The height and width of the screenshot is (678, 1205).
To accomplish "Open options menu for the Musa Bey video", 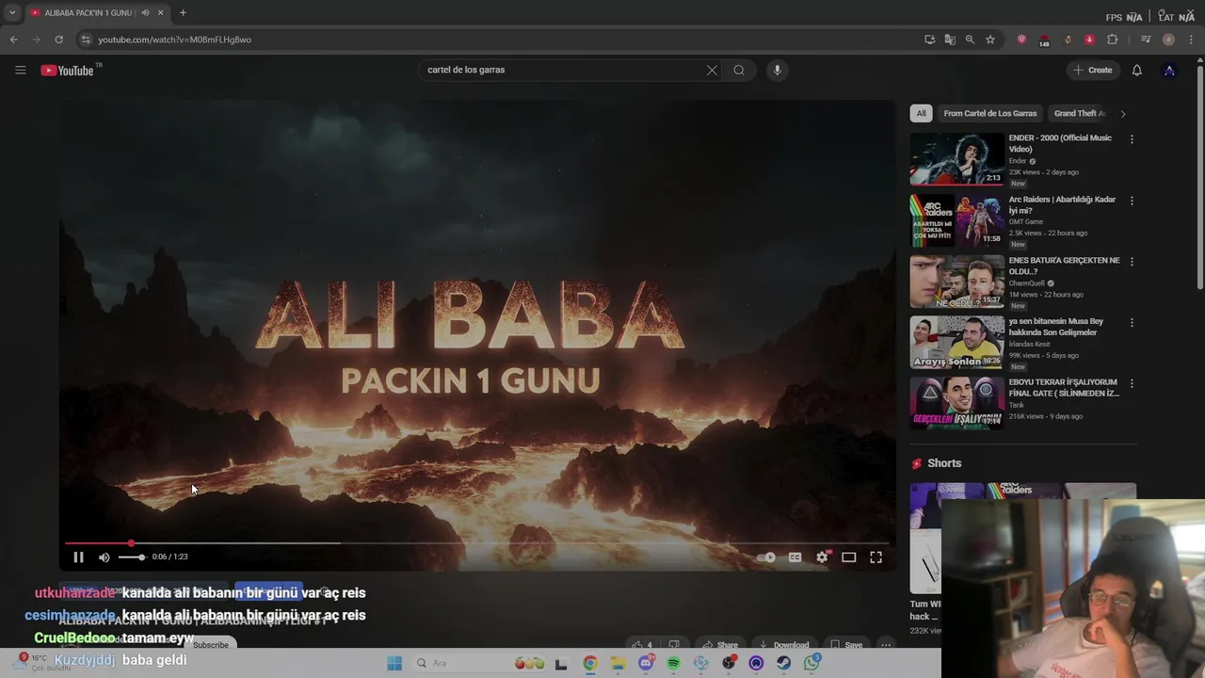I will [x=1132, y=322].
